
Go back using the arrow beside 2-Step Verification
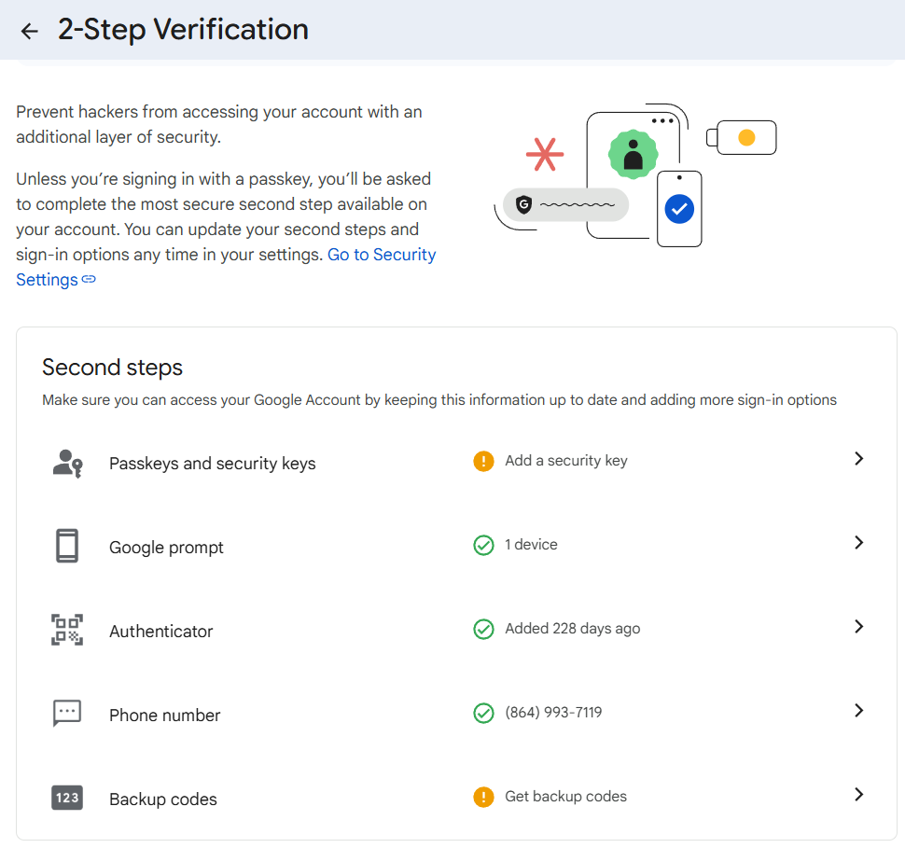[29, 31]
